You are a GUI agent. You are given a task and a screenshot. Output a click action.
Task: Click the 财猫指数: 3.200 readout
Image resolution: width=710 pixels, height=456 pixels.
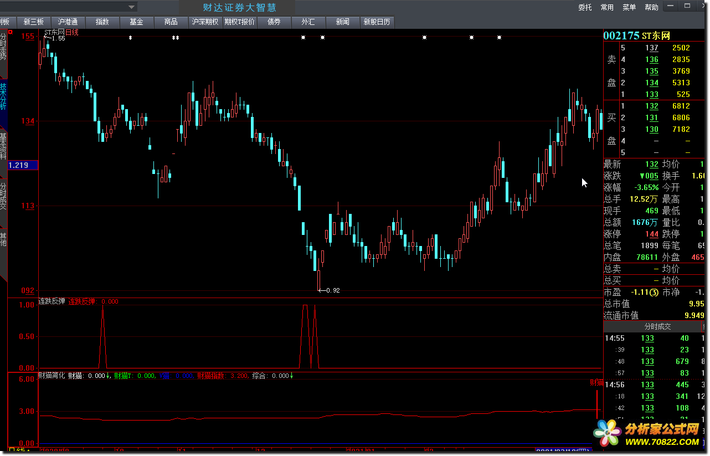[x=222, y=376]
